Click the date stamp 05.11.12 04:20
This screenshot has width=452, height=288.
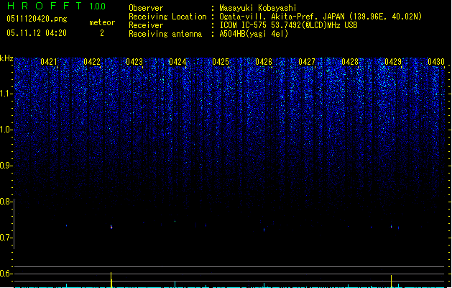pos(37,33)
